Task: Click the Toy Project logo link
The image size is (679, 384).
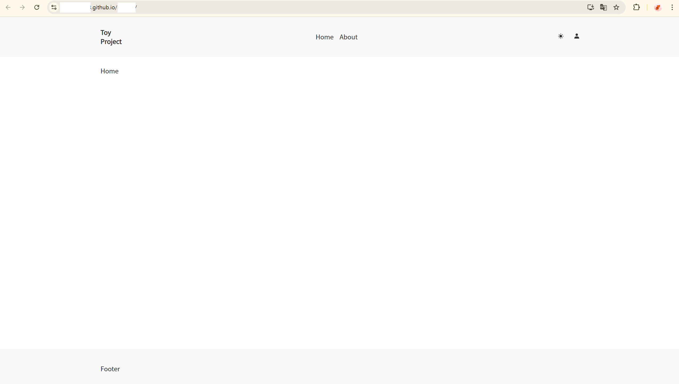Action: point(111,37)
